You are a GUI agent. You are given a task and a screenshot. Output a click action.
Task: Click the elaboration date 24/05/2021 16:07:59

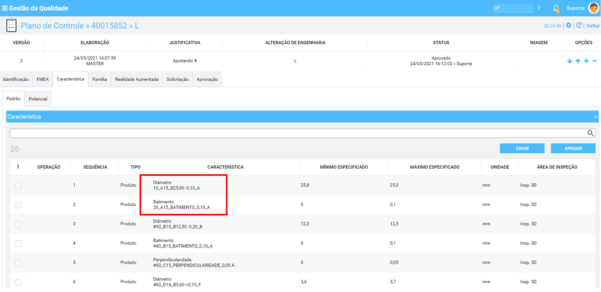(95, 58)
